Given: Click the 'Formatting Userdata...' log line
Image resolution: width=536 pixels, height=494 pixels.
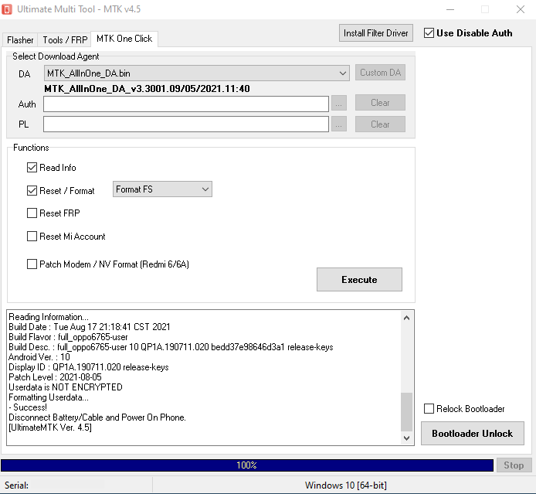Looking at the screenshot, I should 49,397.
